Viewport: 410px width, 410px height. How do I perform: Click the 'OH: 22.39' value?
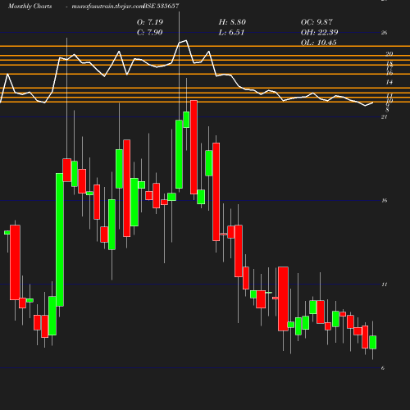319,32
